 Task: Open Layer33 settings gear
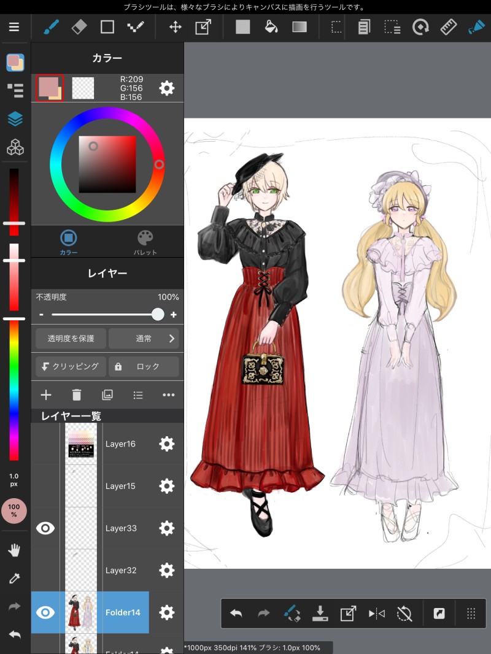(x=167, y=528)
